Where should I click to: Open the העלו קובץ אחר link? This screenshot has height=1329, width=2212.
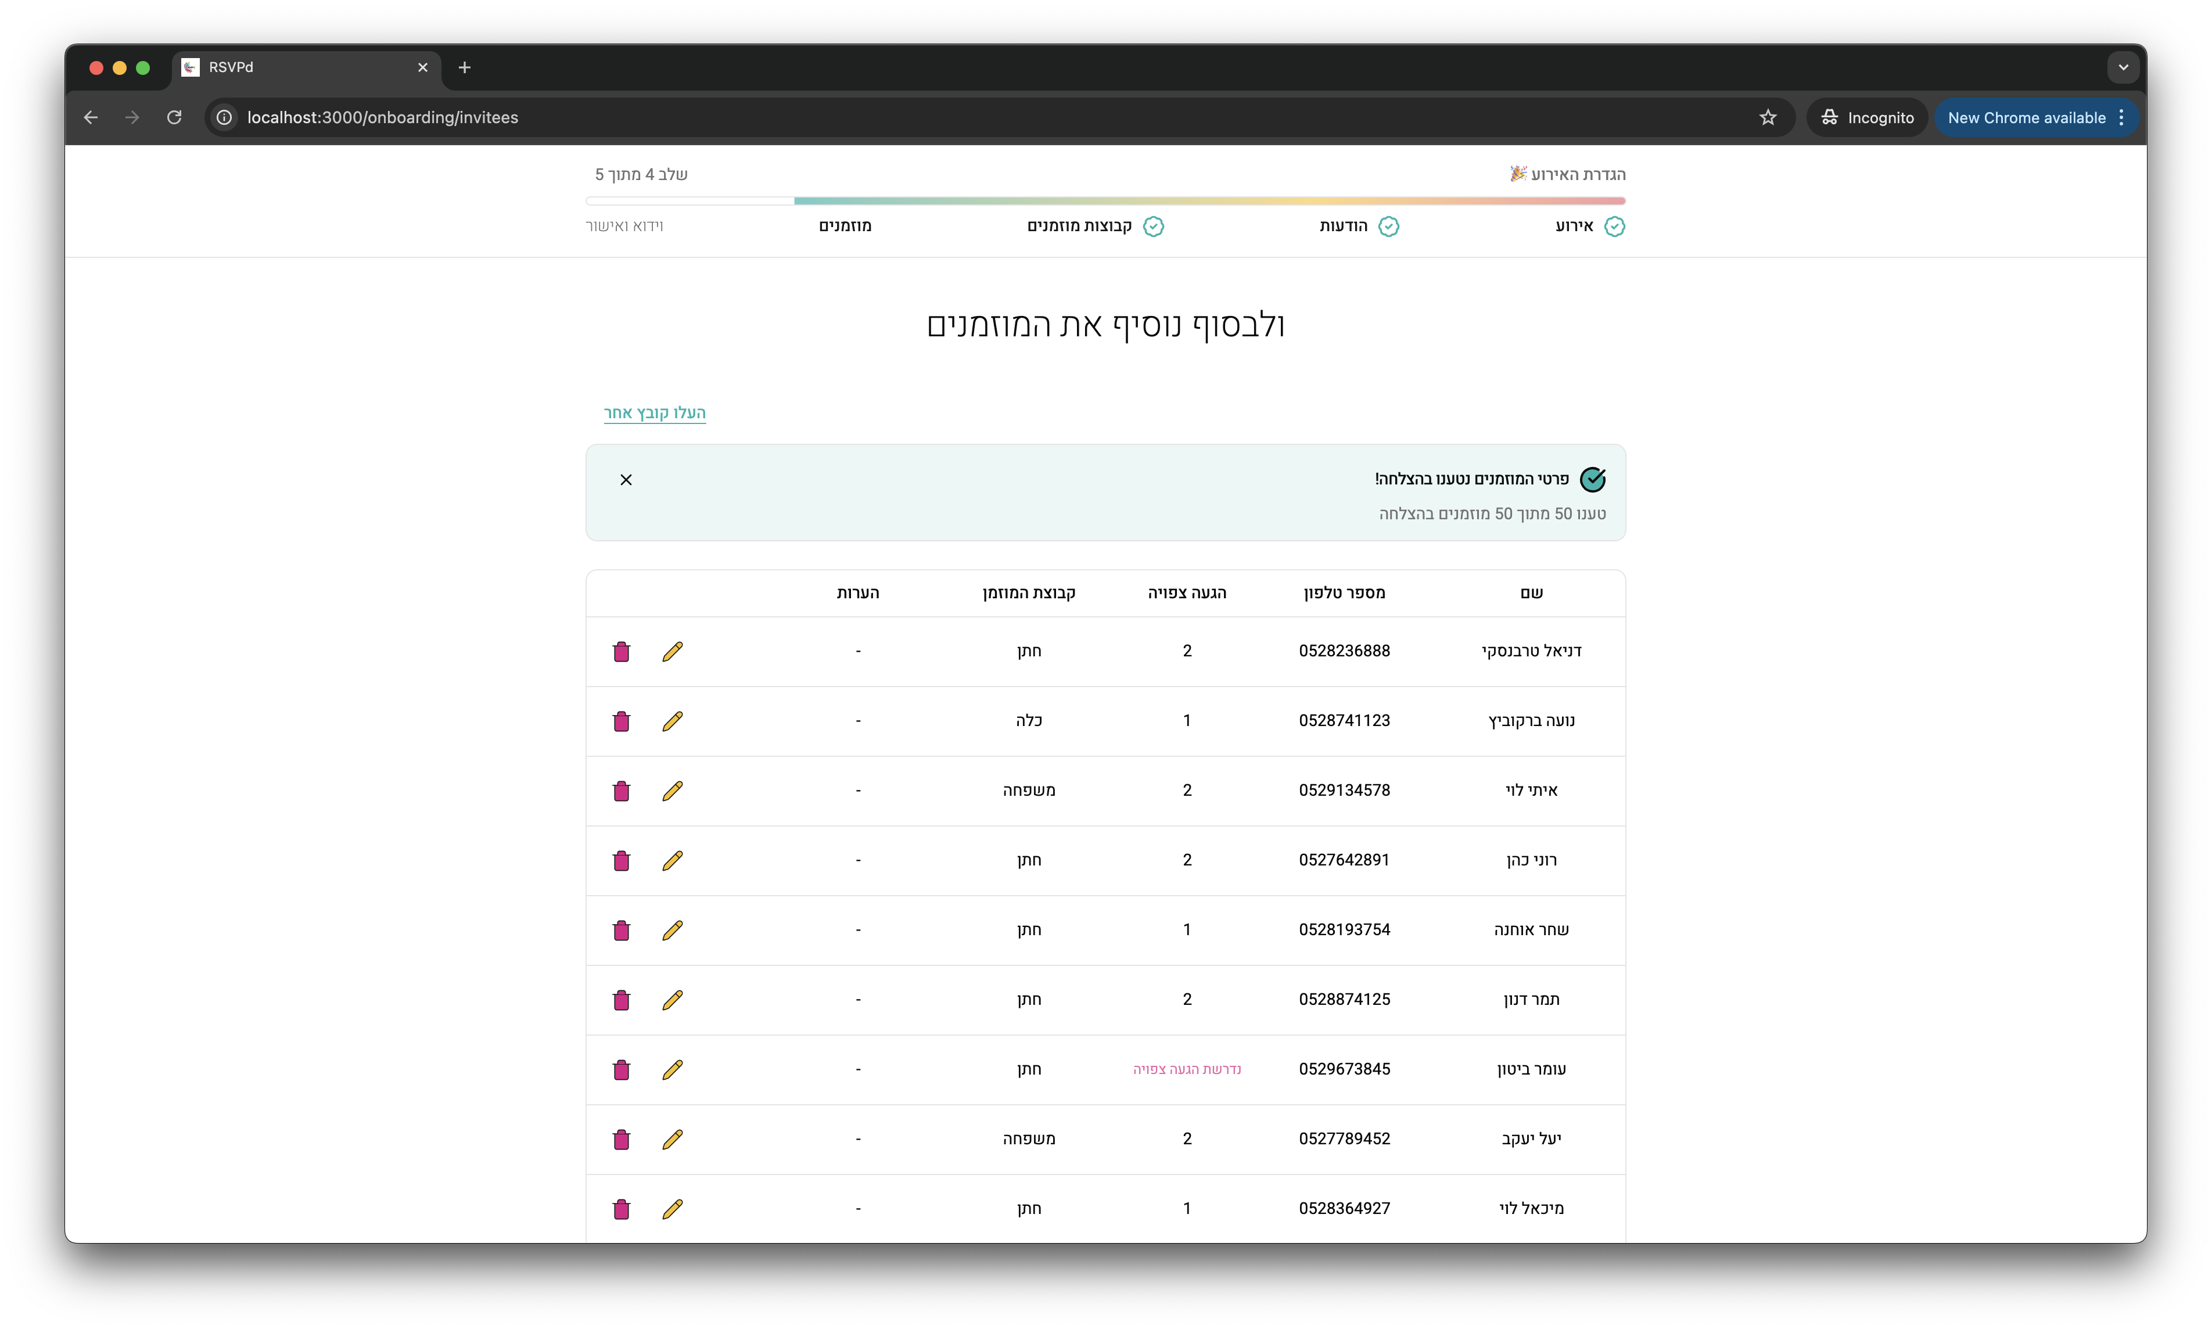[x=655, y=412]
